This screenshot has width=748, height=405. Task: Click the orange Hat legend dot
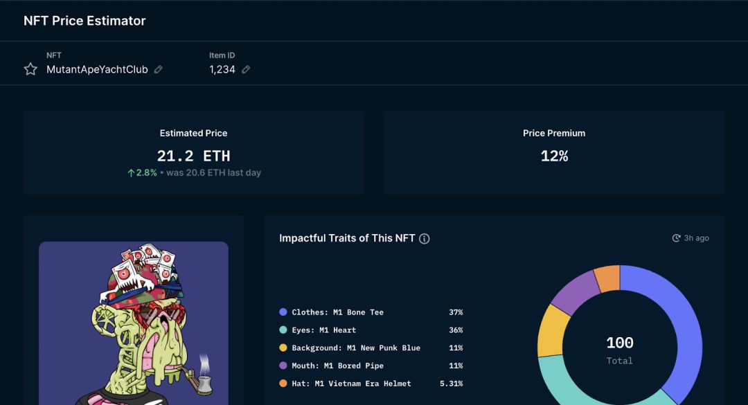click(283, 383)
